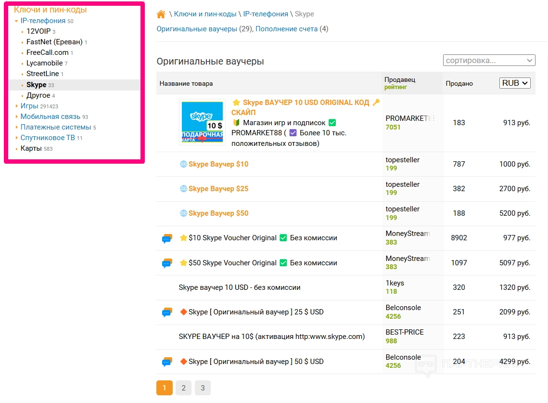548x403 pixels.
Task: Go to page 1 of results
Action: point(164,388)
